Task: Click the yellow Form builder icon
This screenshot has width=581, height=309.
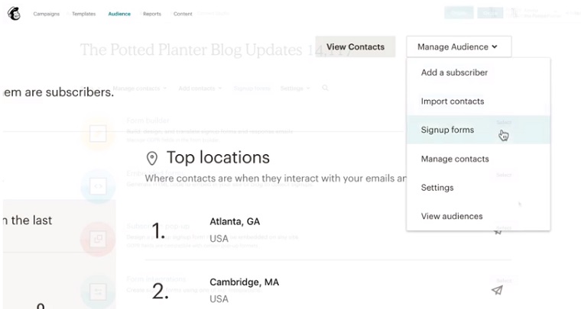Action: coord(98,133)
